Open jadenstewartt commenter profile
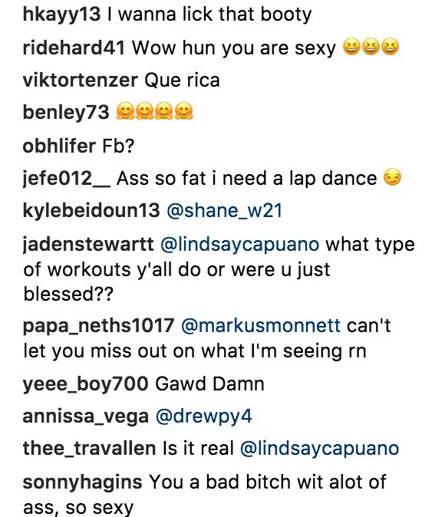The width and height of the screenshot is (445, 517). pyautogui.click(x=88, y=245)
